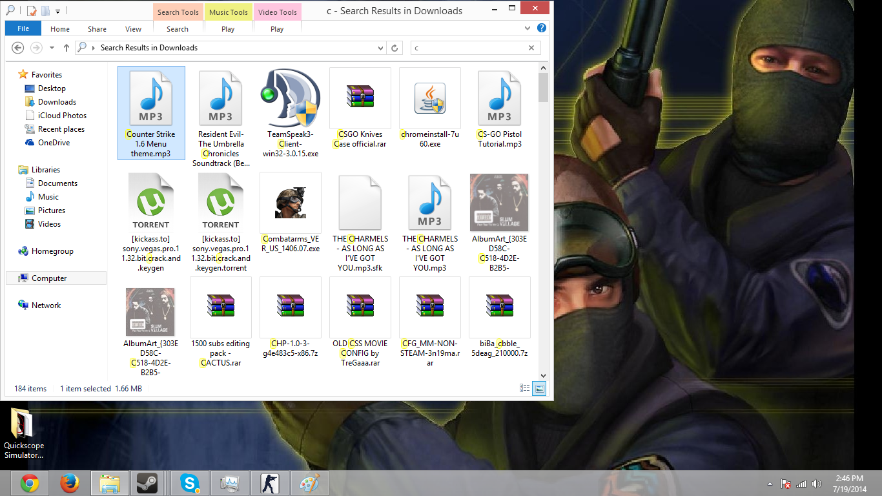Click the Properties quick access icon
This screenshot has height=496, width=882.
(32, 11)
